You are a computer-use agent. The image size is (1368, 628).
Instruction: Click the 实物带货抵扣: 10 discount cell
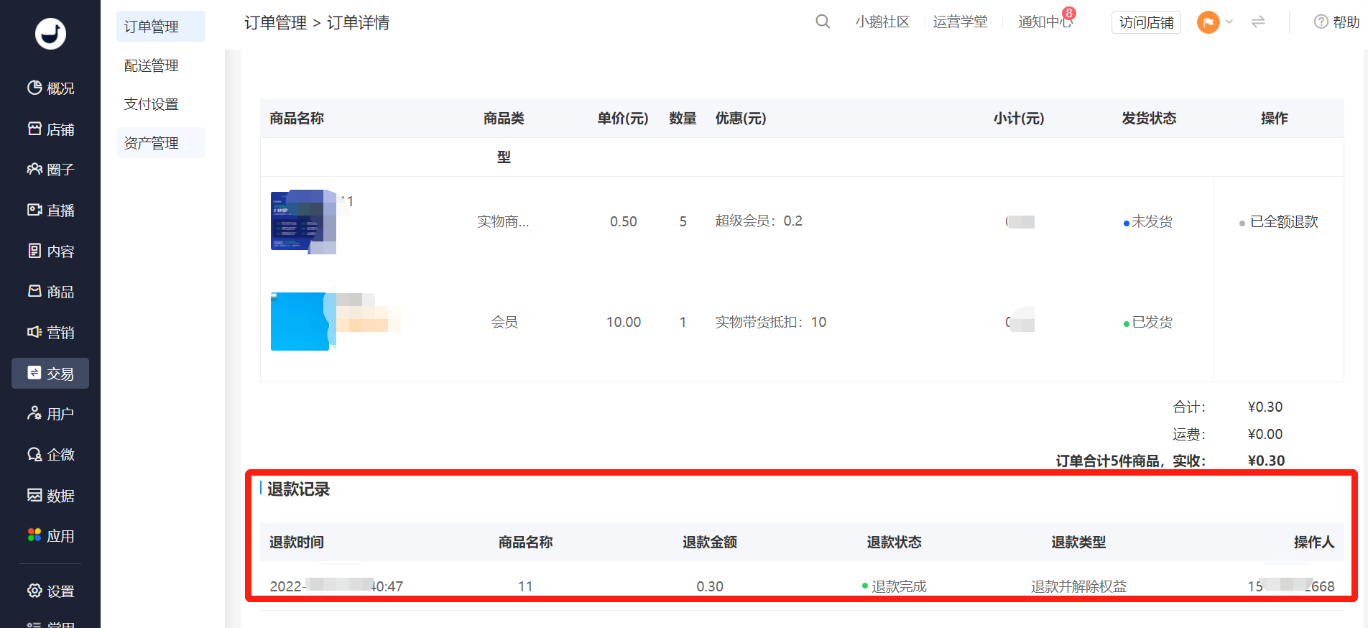771,322
